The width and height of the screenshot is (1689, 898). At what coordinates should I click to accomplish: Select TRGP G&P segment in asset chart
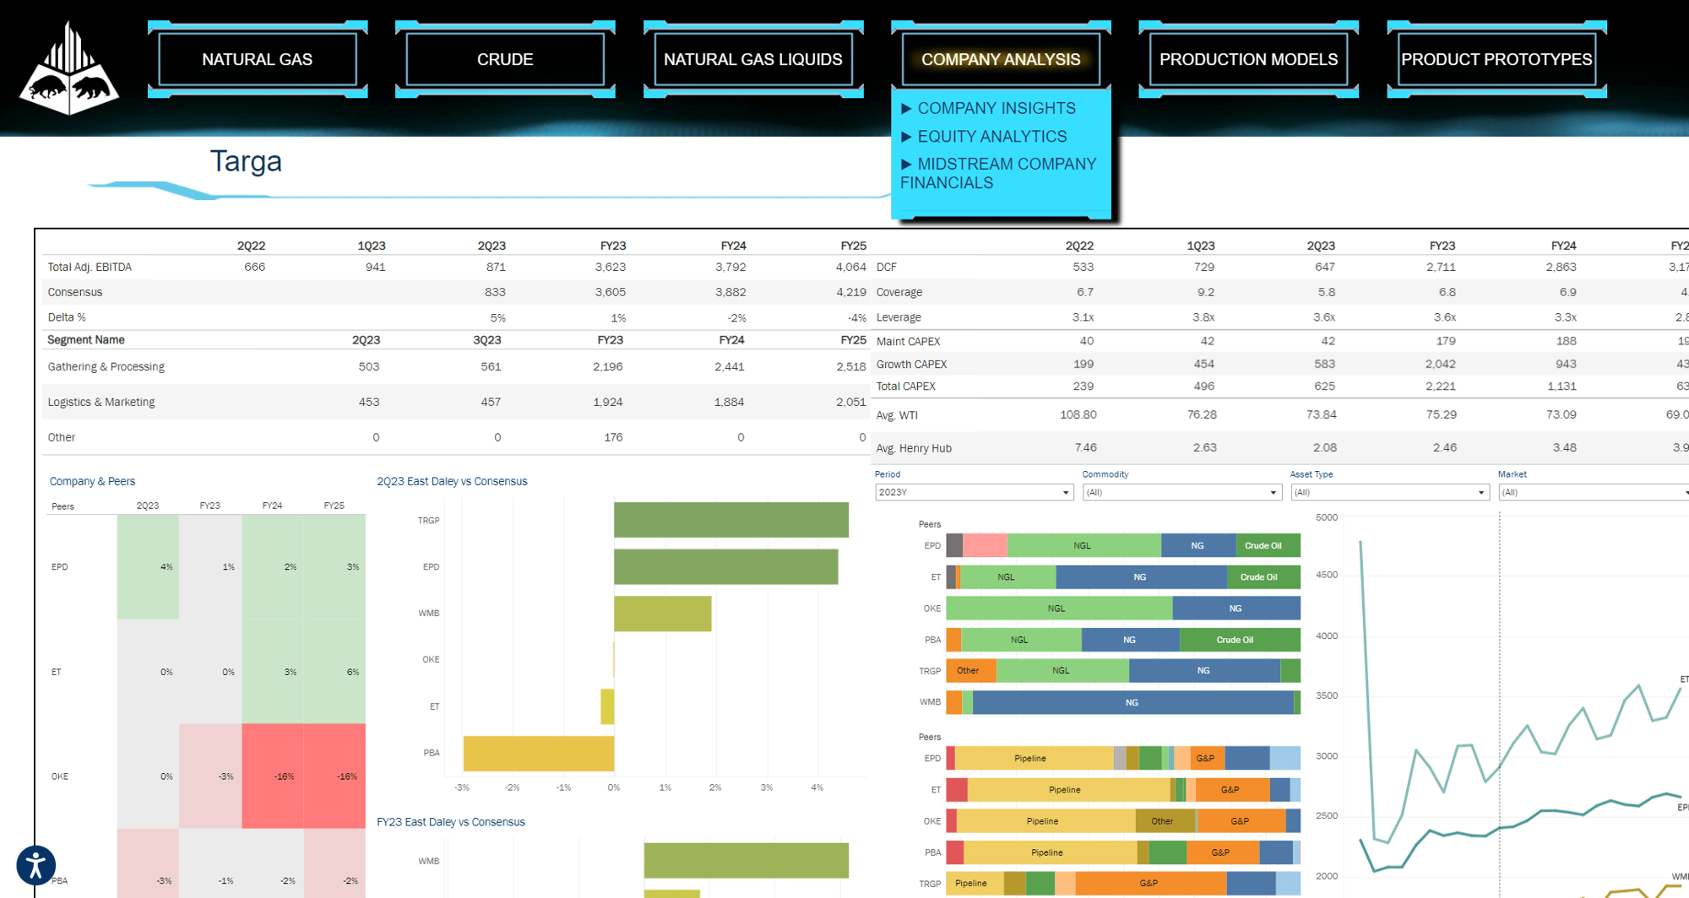(1150, 883)
